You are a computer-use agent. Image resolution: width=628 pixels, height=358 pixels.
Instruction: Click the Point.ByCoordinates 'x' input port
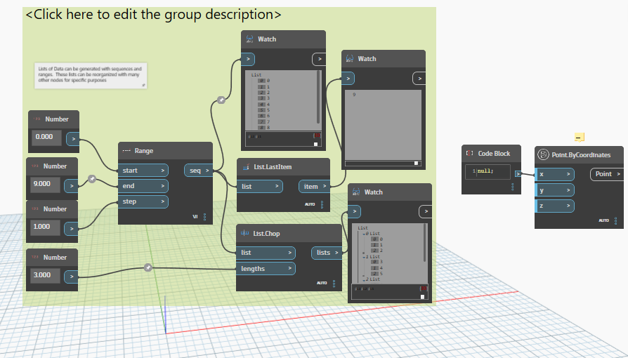(x=554, y=174)
